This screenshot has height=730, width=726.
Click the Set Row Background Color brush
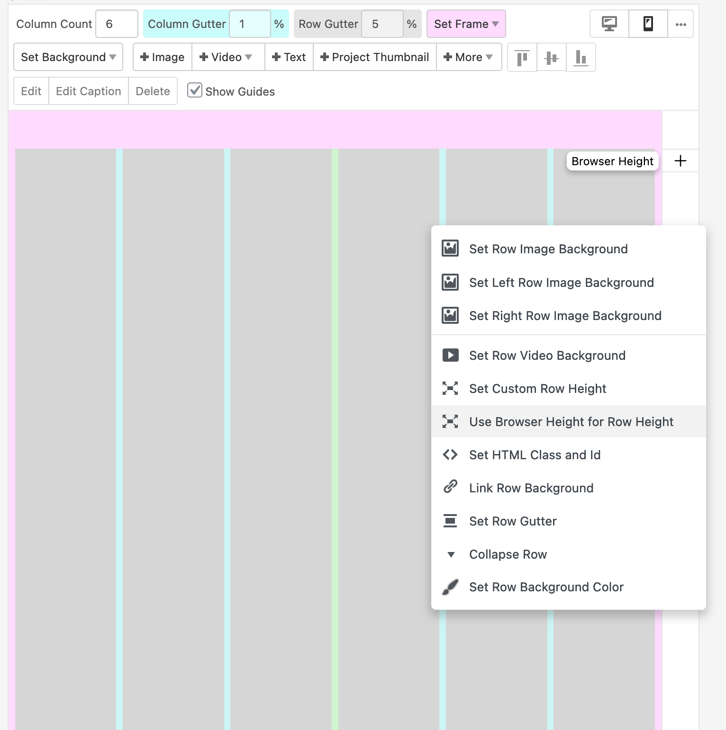[450, 587]
